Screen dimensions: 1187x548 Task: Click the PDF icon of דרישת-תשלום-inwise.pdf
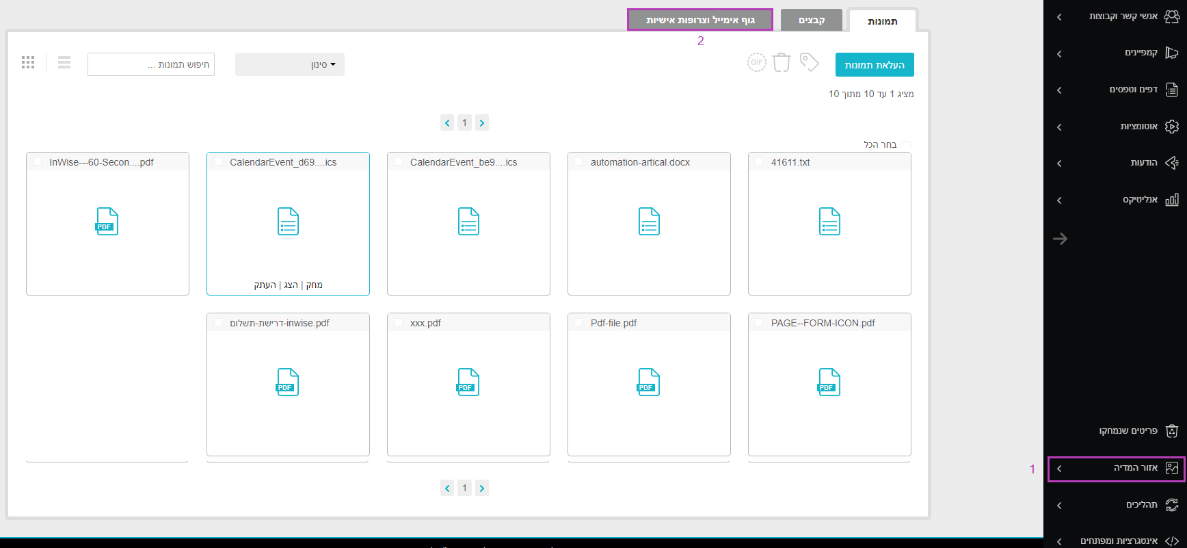pyautogui.click(x=287, y=382)
